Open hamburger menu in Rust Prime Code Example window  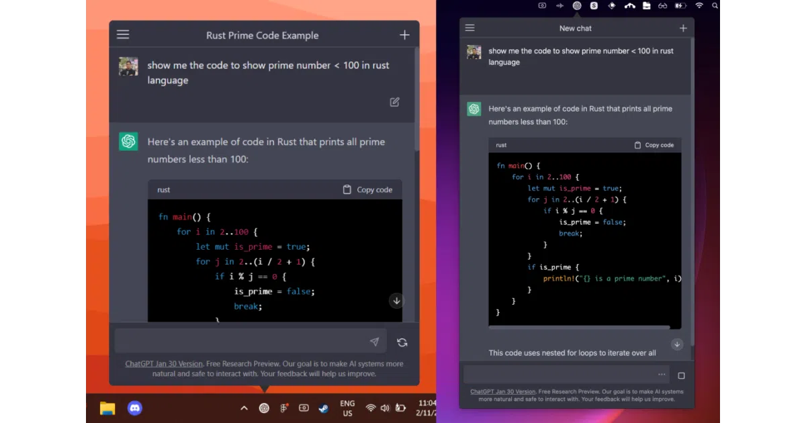click(x=123, y=35)
